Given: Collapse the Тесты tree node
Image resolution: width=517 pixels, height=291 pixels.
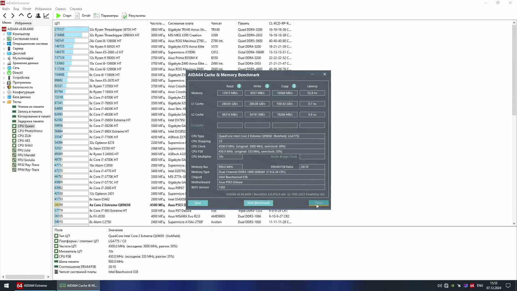Looking at the screenshot, I should click(x=4, y=102).
